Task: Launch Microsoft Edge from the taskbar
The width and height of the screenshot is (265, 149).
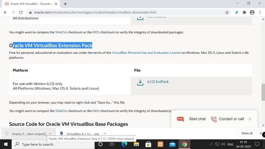Action: 124,144
